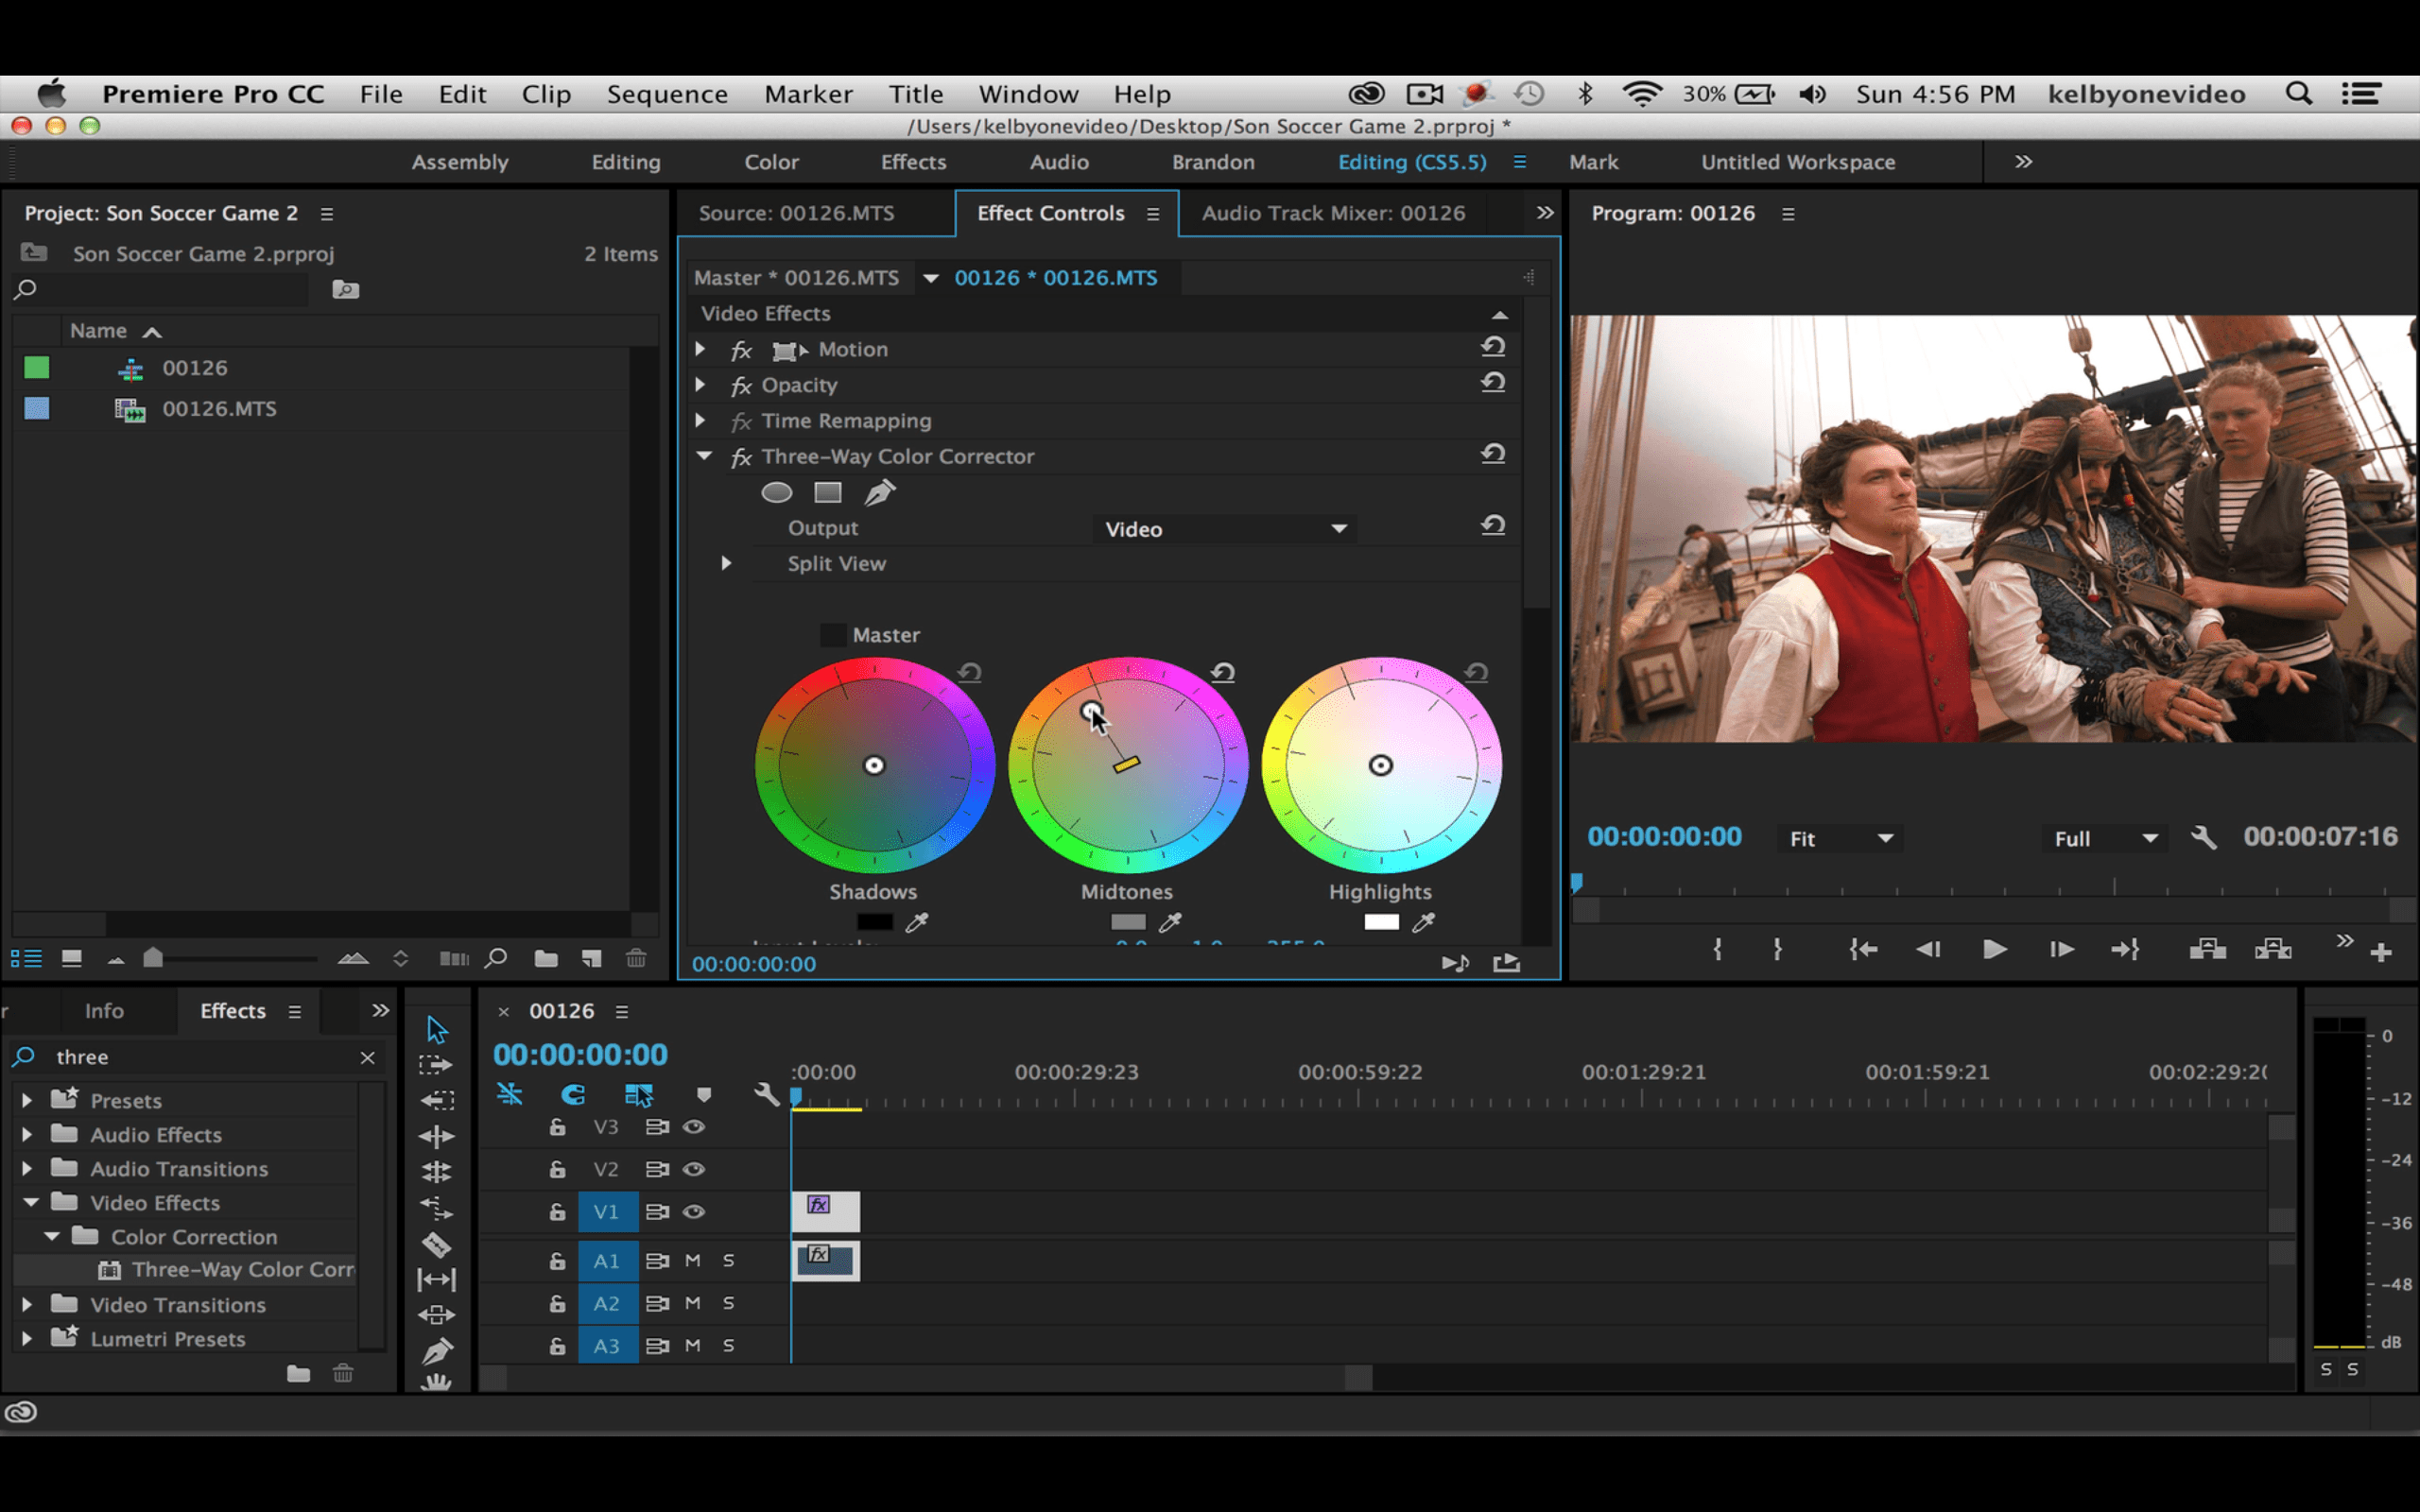2420x1512 pixels.
Task: Open the Output dropdown showing Video
Action: [x=1225, y=528]
